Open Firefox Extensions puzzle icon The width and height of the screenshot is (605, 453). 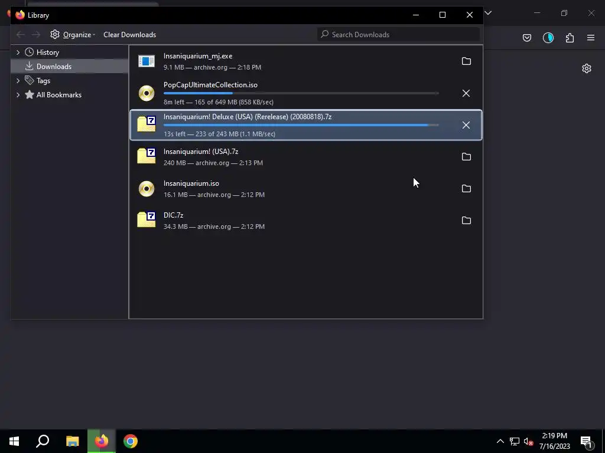coord(570,38)
